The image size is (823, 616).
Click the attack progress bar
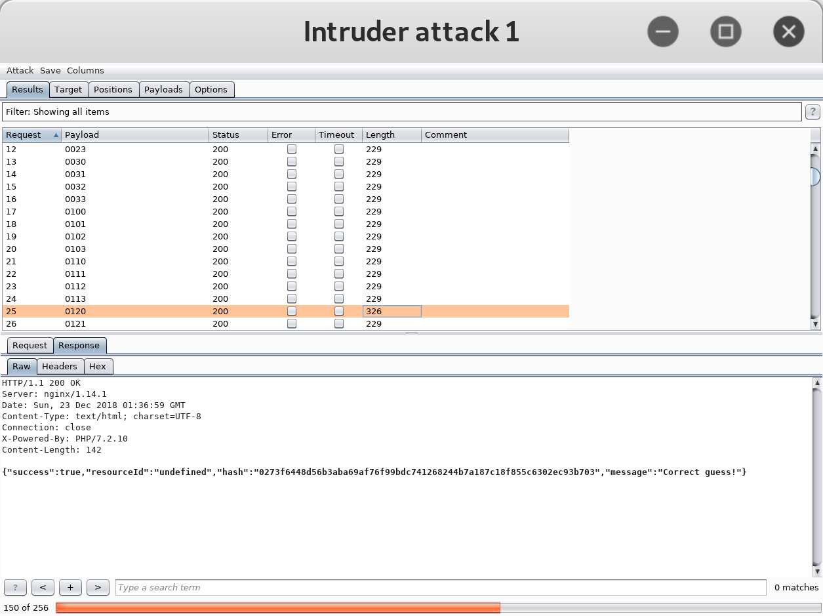pos(437,608)
